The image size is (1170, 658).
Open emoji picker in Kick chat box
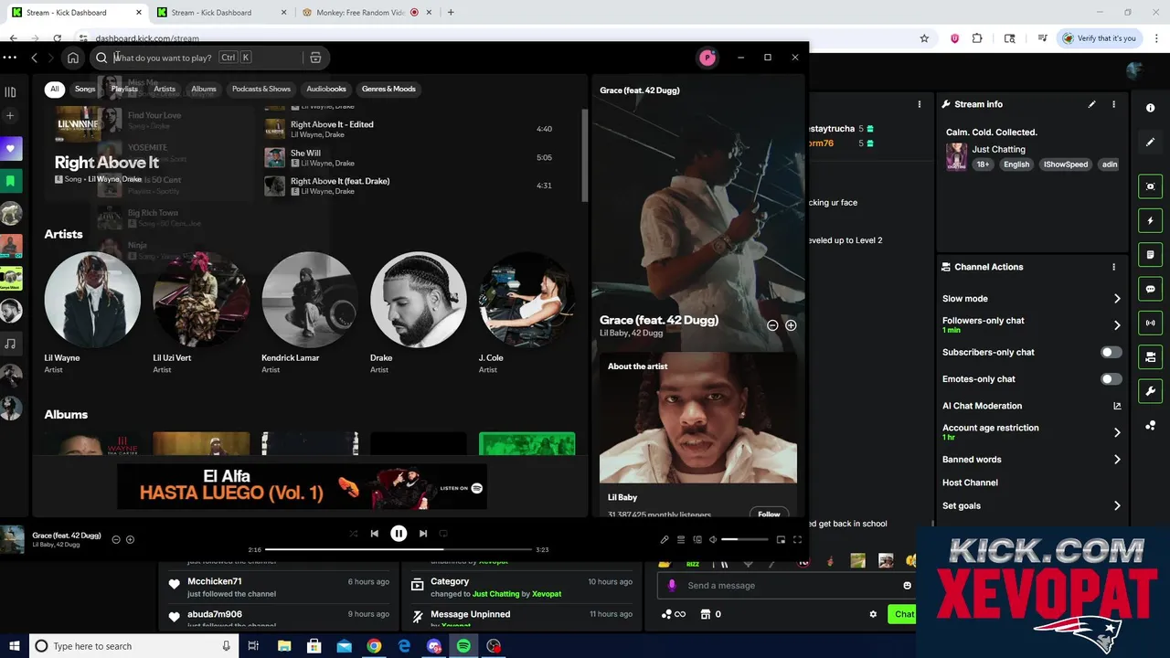pos(907,586)
